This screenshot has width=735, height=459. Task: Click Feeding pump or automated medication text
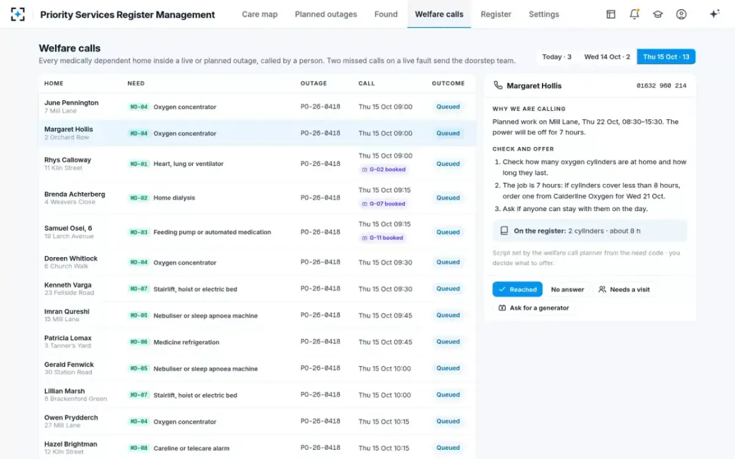click(x=212, y=233)
